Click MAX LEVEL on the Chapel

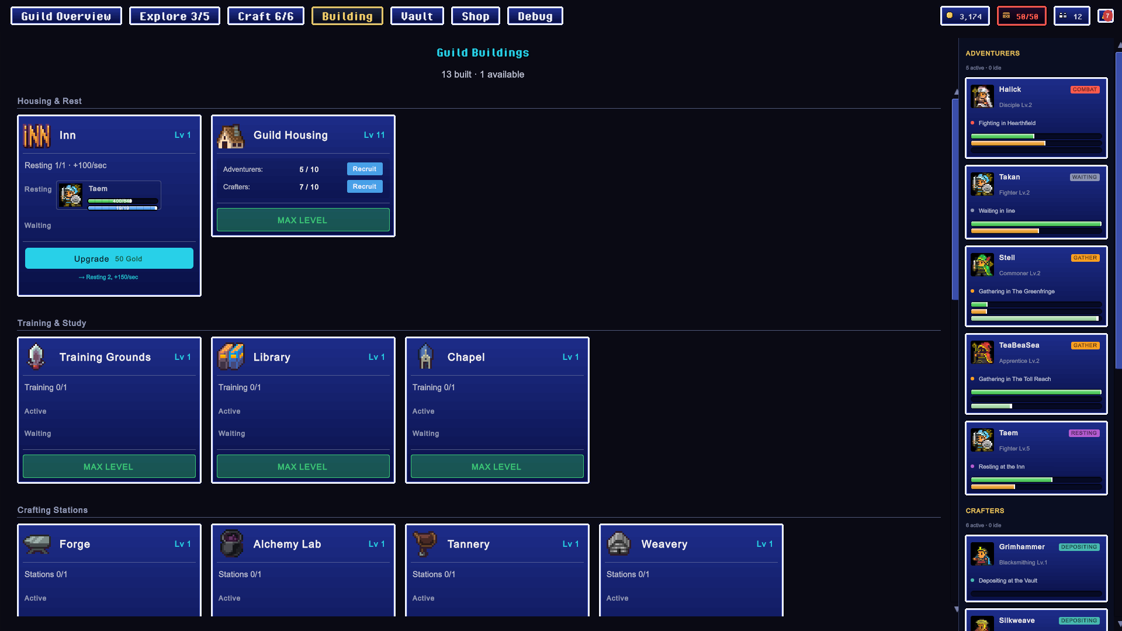pos(497,467)
